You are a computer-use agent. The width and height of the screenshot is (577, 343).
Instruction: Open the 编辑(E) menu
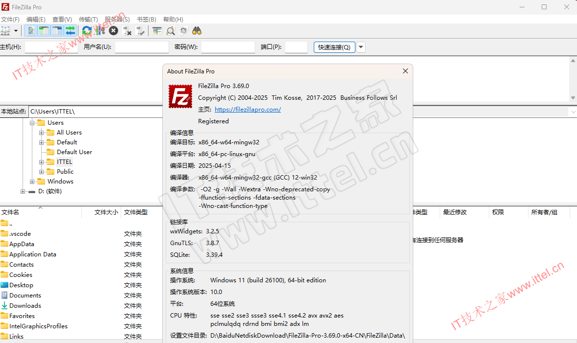[36, 20]
